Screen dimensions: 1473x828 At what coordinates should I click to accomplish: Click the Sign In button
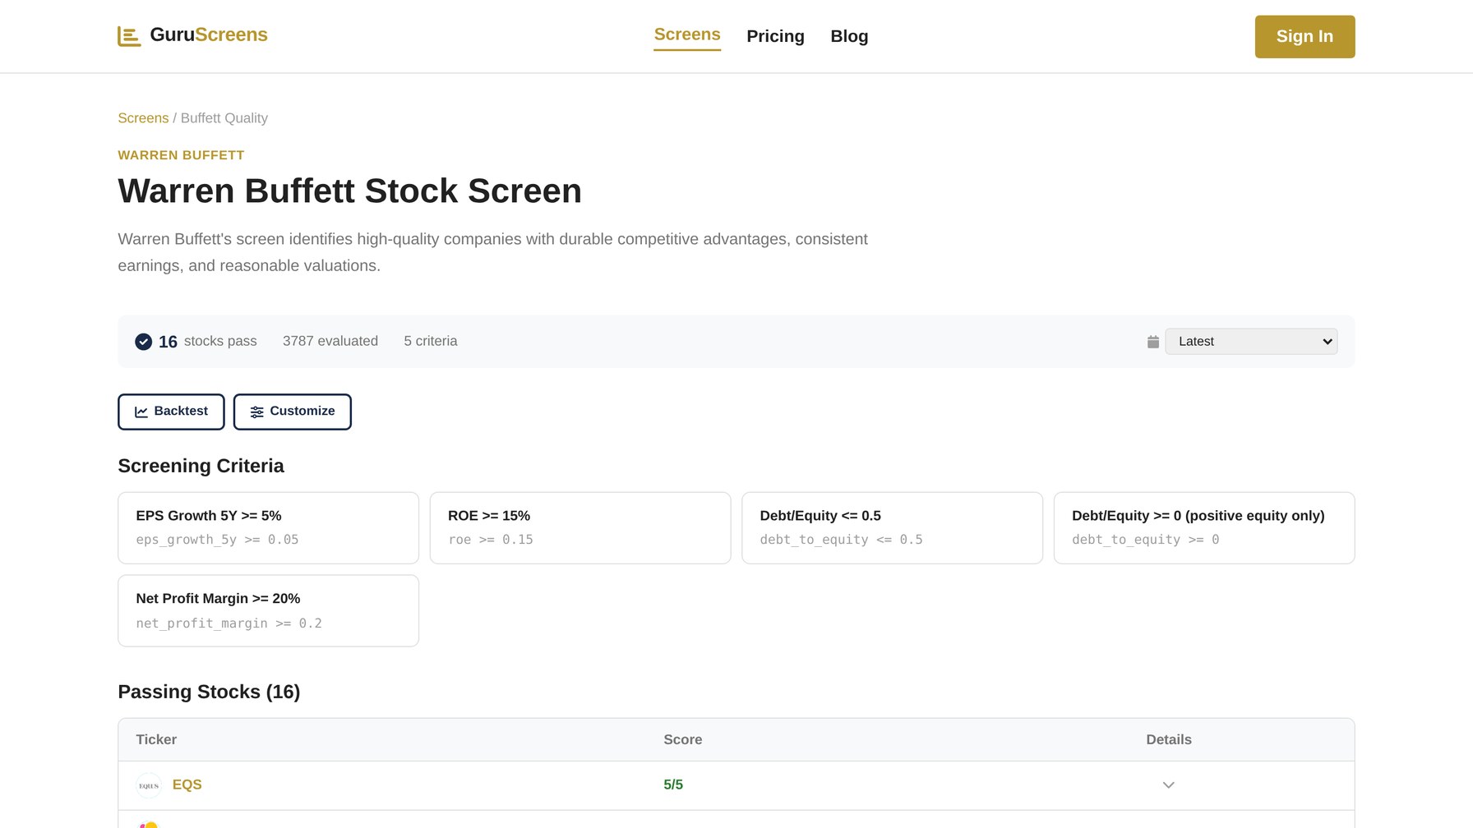(1304, 37)
